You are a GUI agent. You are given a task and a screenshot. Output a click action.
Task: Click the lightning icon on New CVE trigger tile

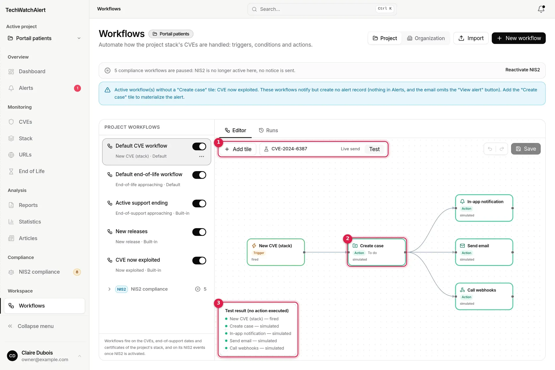(254, 246)
